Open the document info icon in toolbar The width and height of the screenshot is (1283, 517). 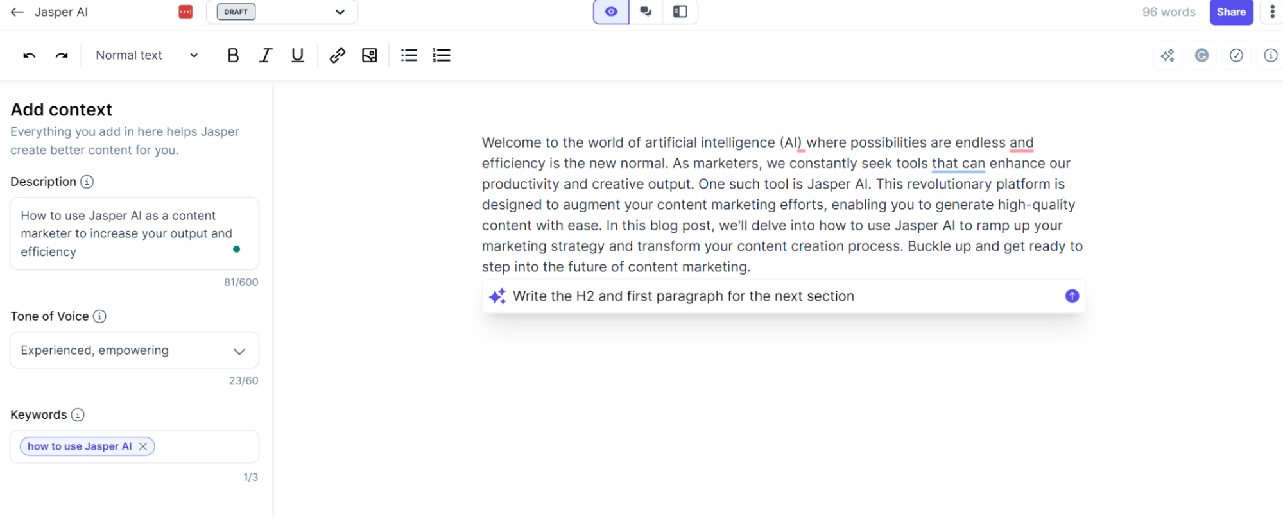pyautogui.click(x=1271, y=56)
